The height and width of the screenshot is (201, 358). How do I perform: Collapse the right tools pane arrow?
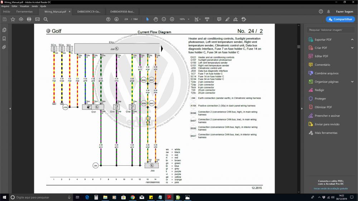tap(302, 109)
